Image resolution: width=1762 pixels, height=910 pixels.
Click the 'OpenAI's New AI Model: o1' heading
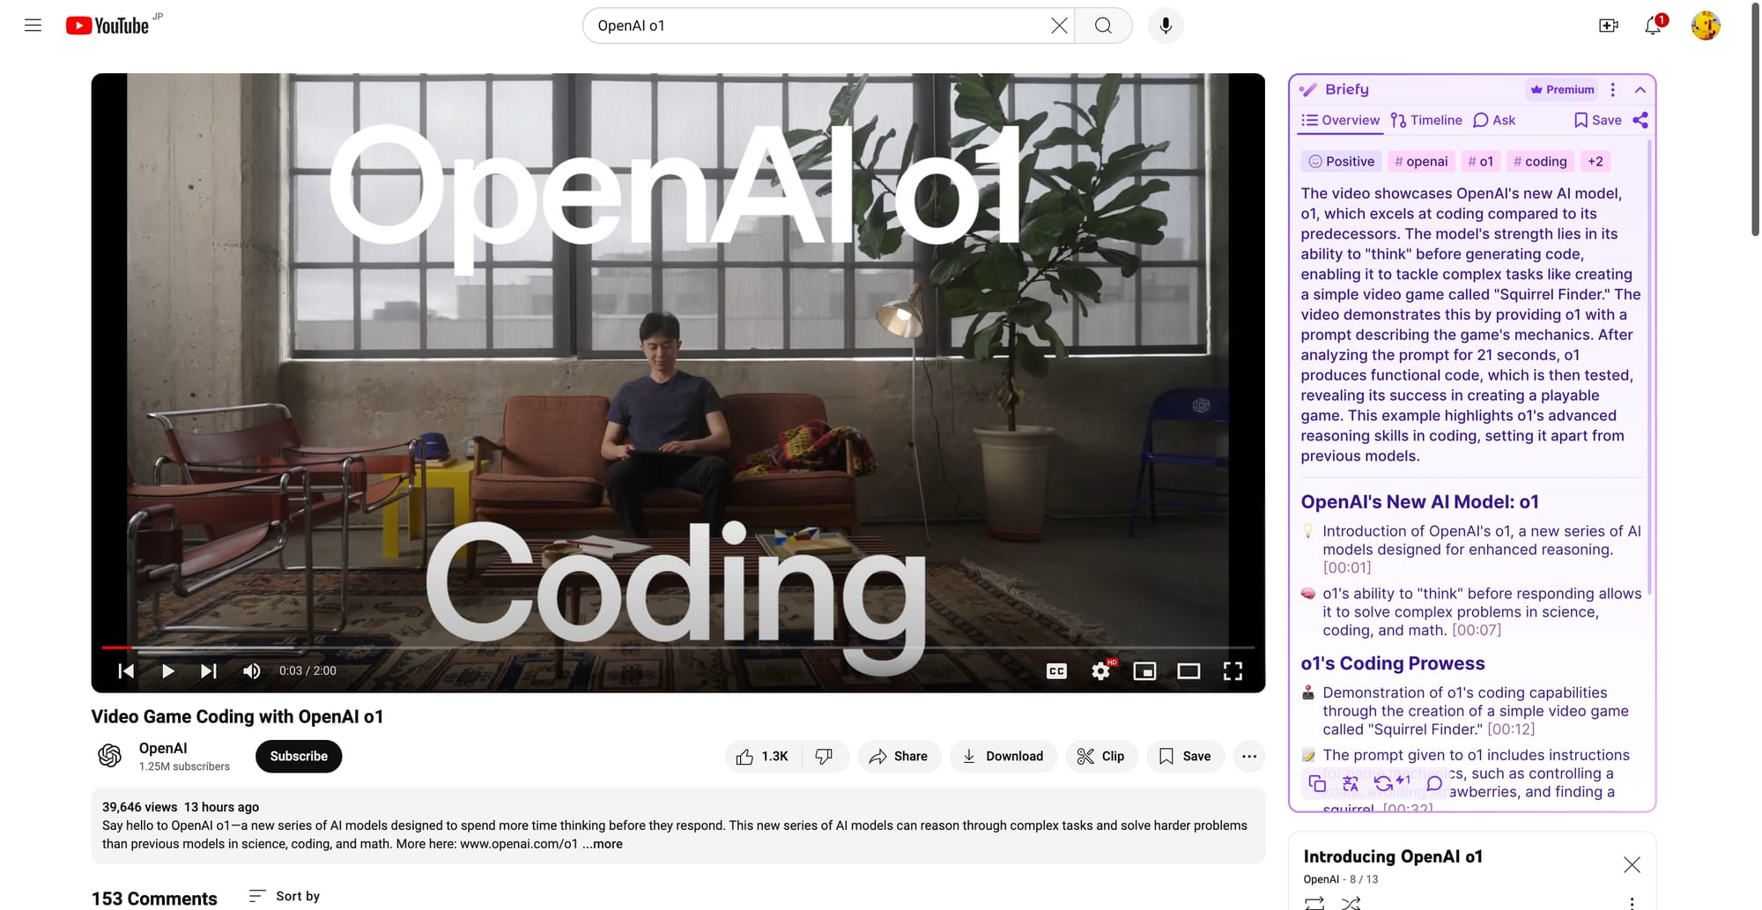tap(1419, 502)
